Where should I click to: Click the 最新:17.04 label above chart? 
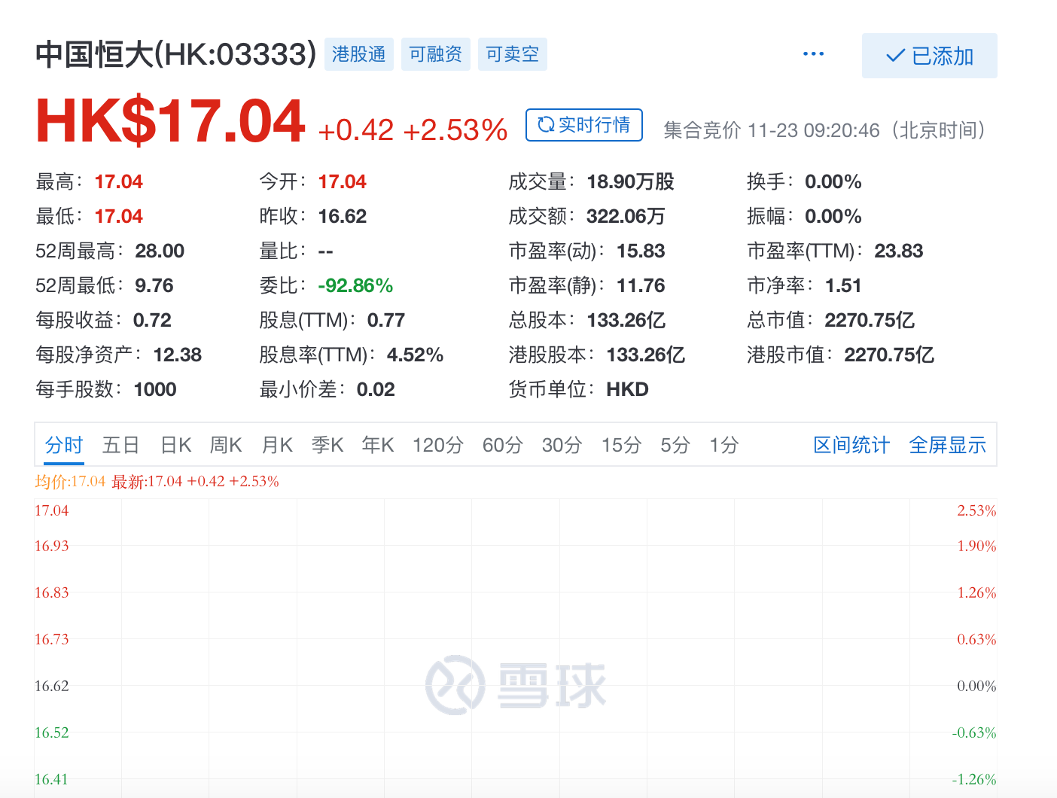(147, 482)
